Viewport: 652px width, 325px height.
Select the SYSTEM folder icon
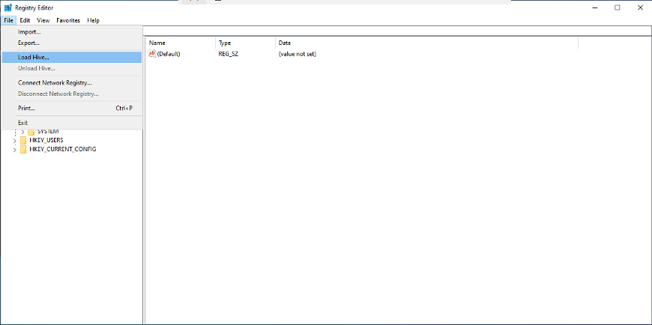click(x=31, y=132)
